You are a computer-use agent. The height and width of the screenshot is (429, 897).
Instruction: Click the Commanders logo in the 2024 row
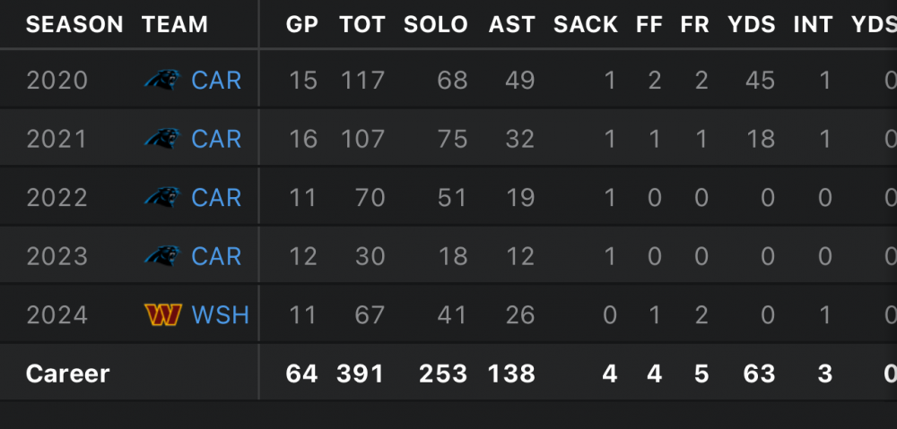pyautogui.click(x=162, y=315)
